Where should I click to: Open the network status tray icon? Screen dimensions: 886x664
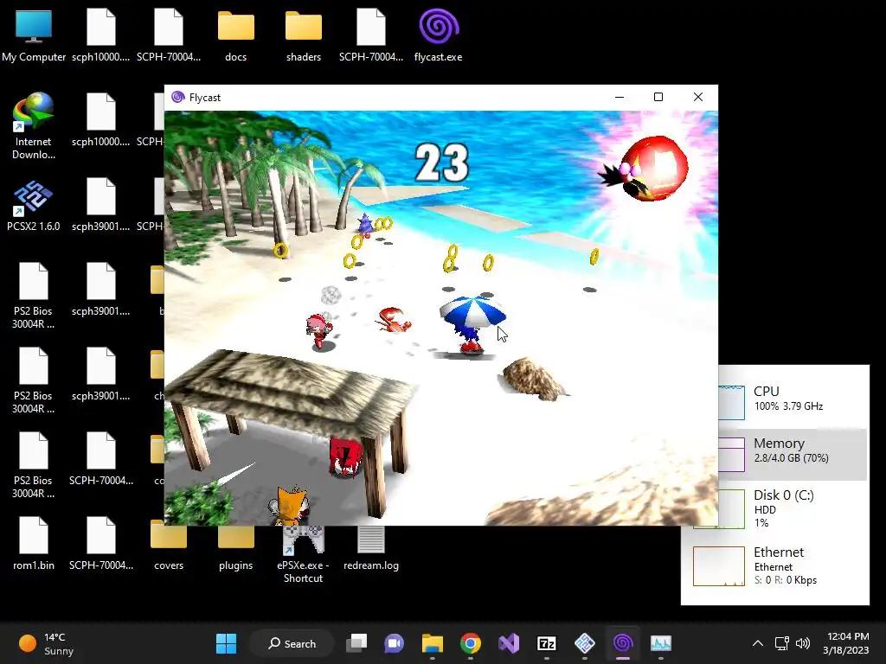point(782,643)
